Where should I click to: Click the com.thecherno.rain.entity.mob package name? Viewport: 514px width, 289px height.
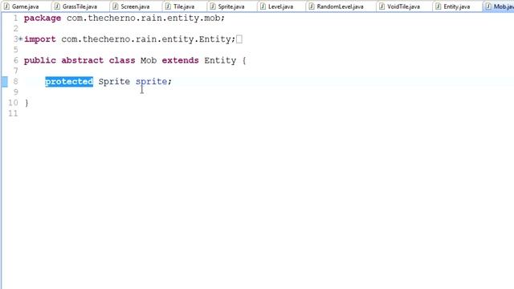(x=143, y=18)
